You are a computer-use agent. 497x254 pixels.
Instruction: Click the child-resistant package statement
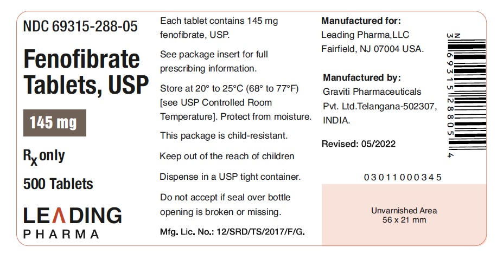coord(224,135)
